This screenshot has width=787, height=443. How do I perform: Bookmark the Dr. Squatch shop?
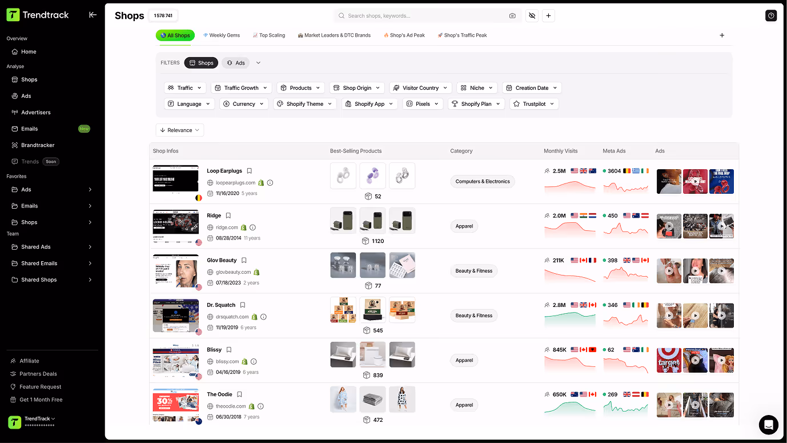(x=243, y=305)
